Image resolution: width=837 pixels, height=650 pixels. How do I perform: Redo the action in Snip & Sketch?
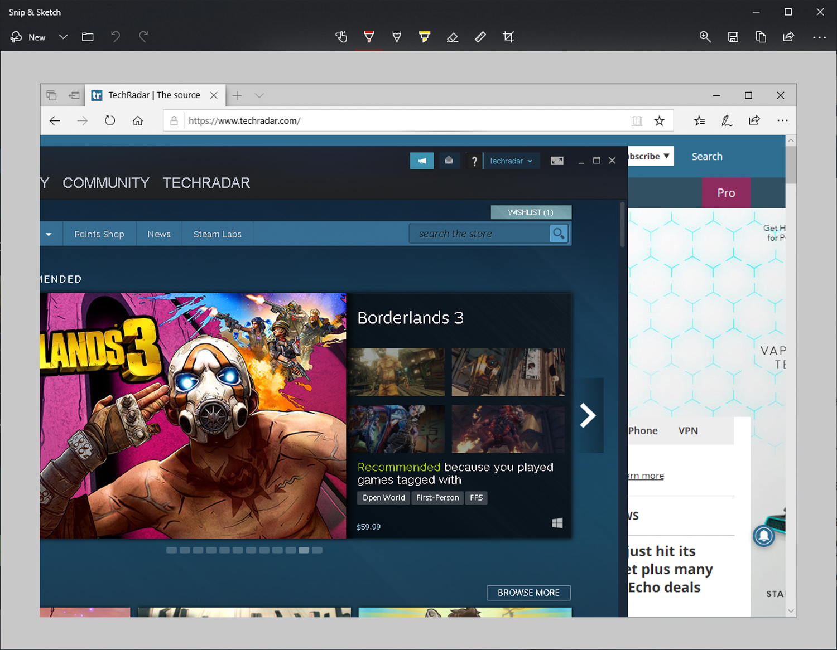(143, 37)
